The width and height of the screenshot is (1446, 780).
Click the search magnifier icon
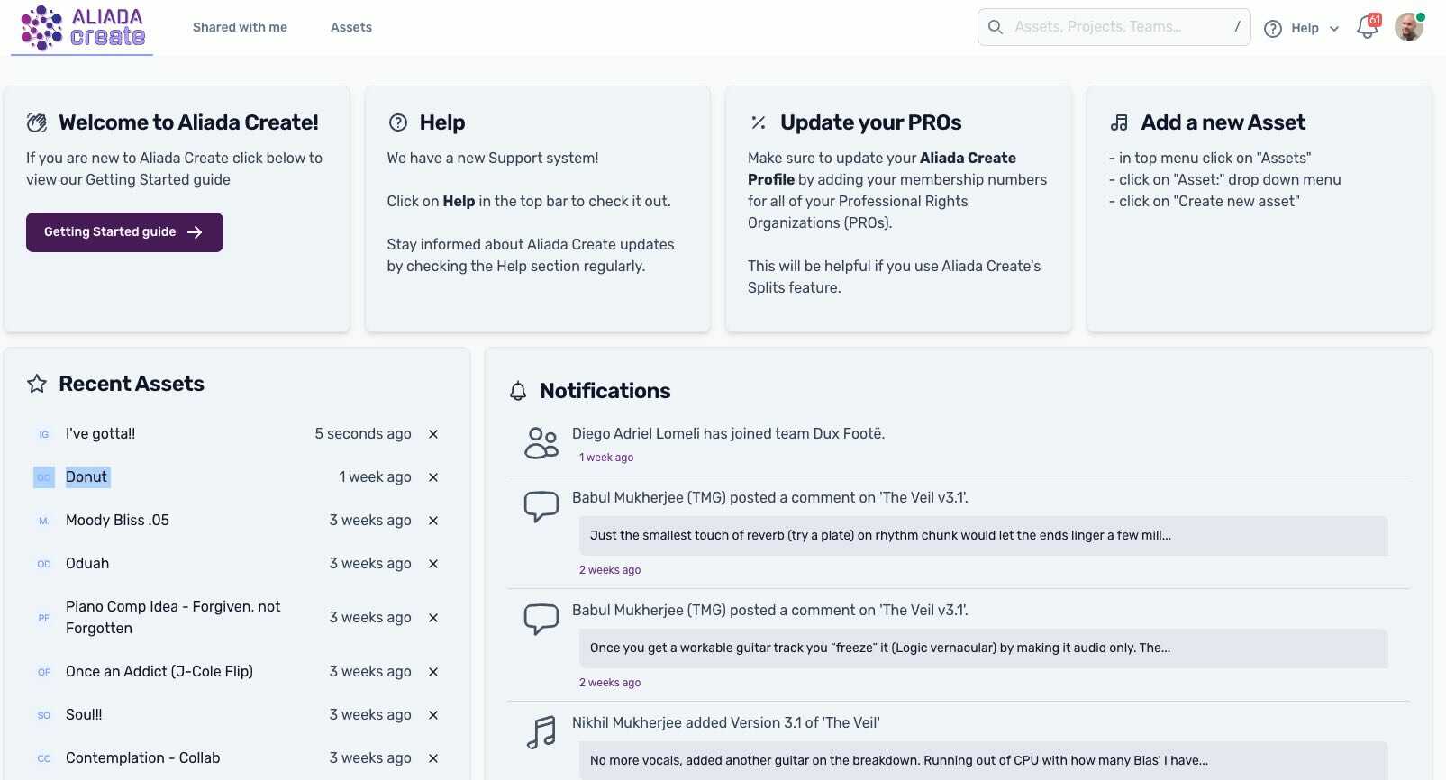pos(996,27)
